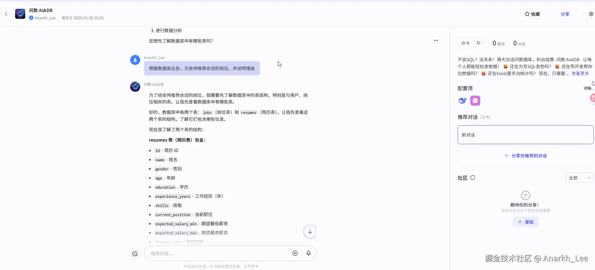Select the 新对话 recommended conversation

(525, 135)
